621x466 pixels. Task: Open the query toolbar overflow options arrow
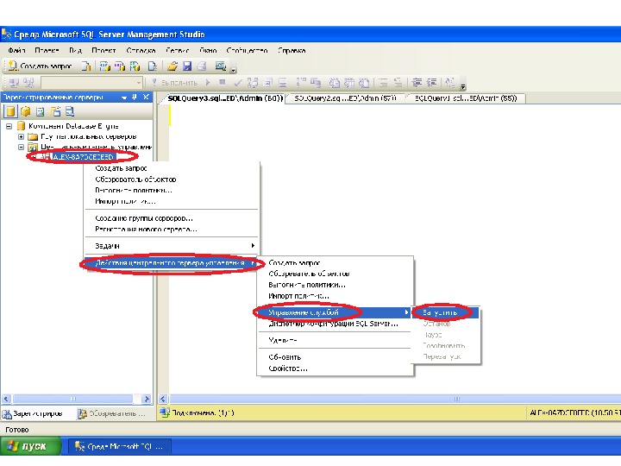pyautogui.click(x=463, y=86)
